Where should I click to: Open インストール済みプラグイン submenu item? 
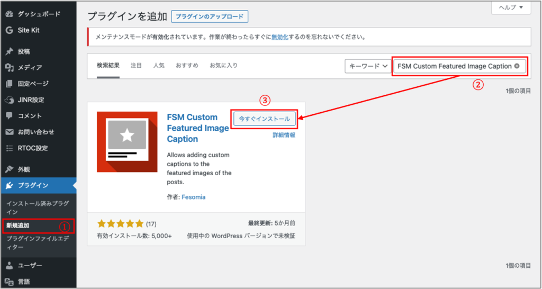(x=39, y=208)
